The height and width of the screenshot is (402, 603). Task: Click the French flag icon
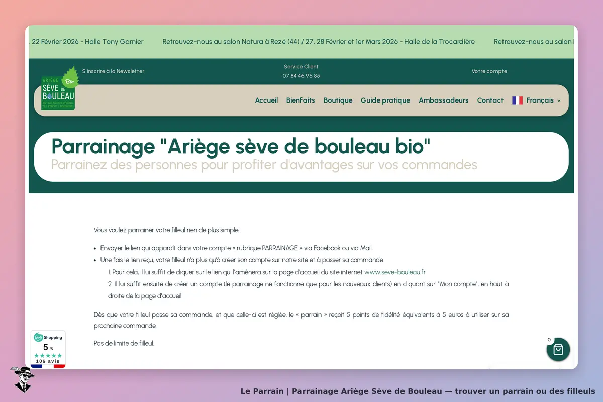pyautogui.click(x=518, y=100)
